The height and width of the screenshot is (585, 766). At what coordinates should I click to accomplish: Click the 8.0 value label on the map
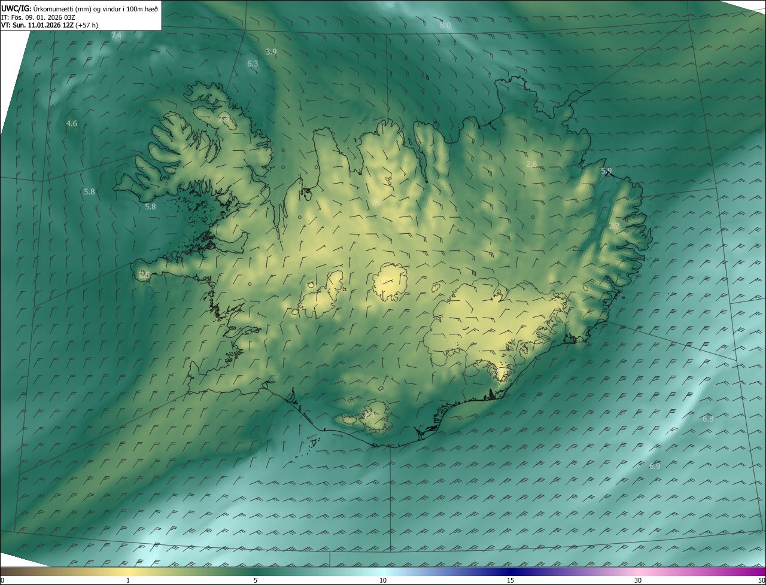pos(445,26)
